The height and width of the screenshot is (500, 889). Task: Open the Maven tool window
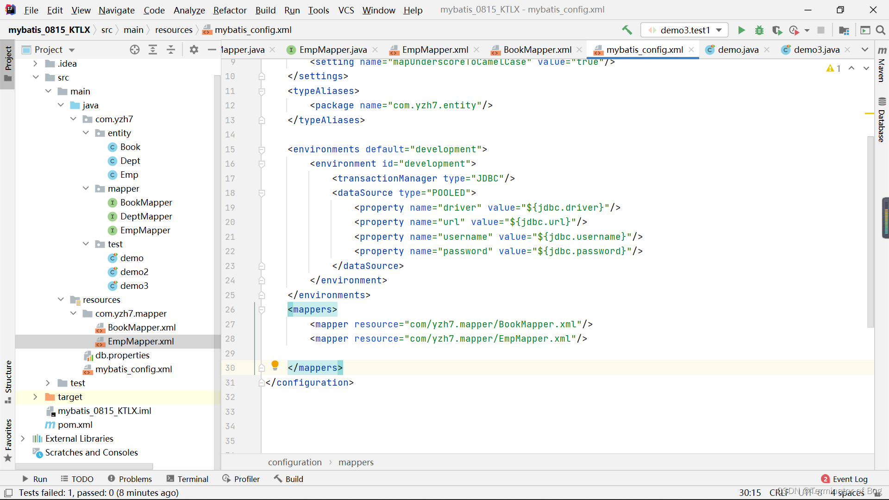point(882,64)
